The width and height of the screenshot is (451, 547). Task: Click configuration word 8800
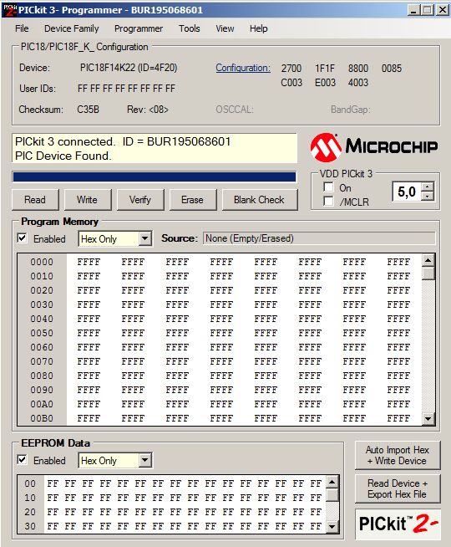pyautogui.click(x=358, y=69)
